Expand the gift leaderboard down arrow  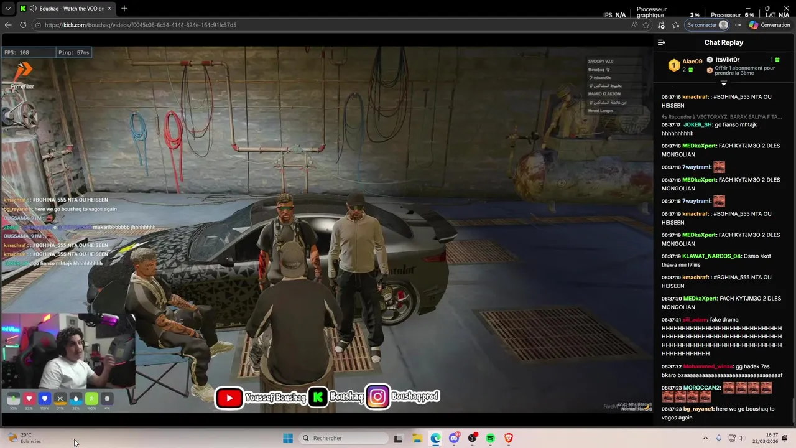pos(723,83)
